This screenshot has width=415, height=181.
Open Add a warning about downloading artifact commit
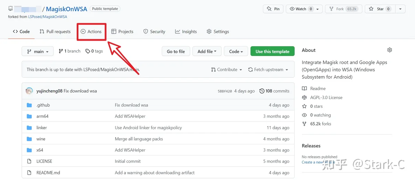coord(155,173)
